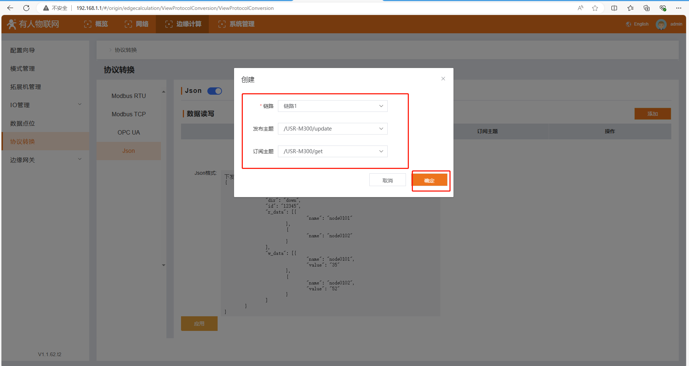
Task: Open the 系统管理 top menu
Action: [x=237, y=24]
